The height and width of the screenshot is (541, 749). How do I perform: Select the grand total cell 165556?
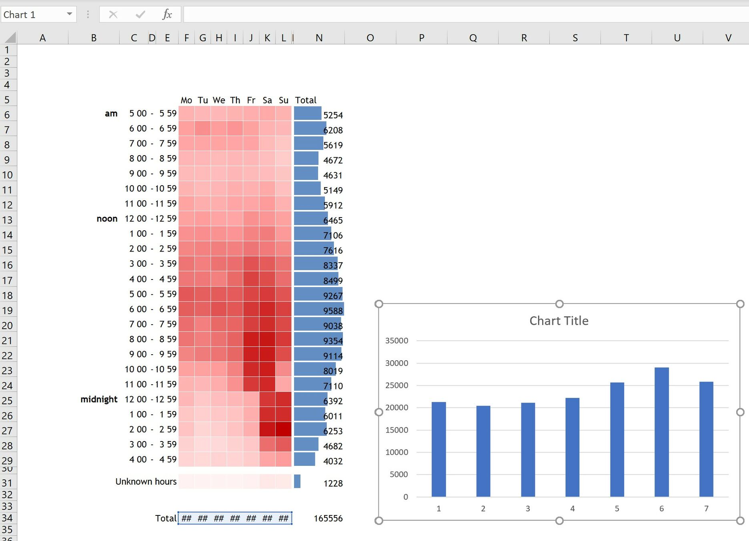[328, 518]
